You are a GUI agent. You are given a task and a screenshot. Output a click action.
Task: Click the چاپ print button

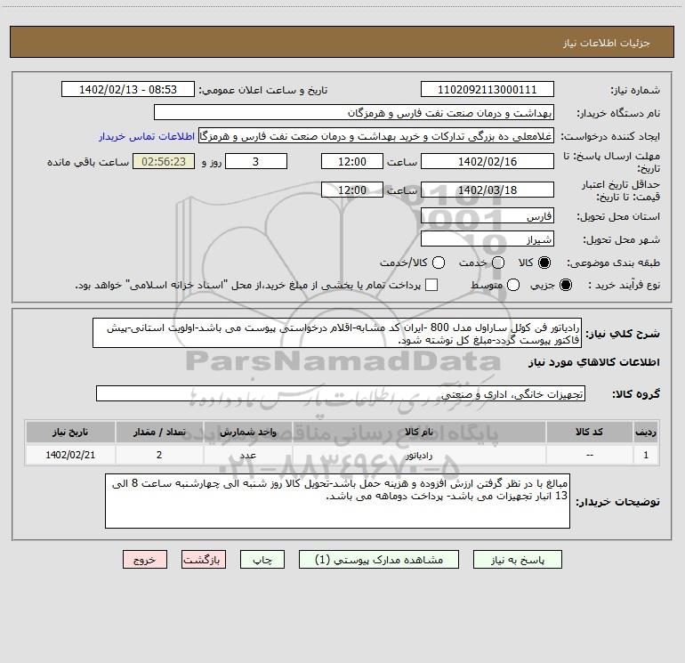[262, 560]
